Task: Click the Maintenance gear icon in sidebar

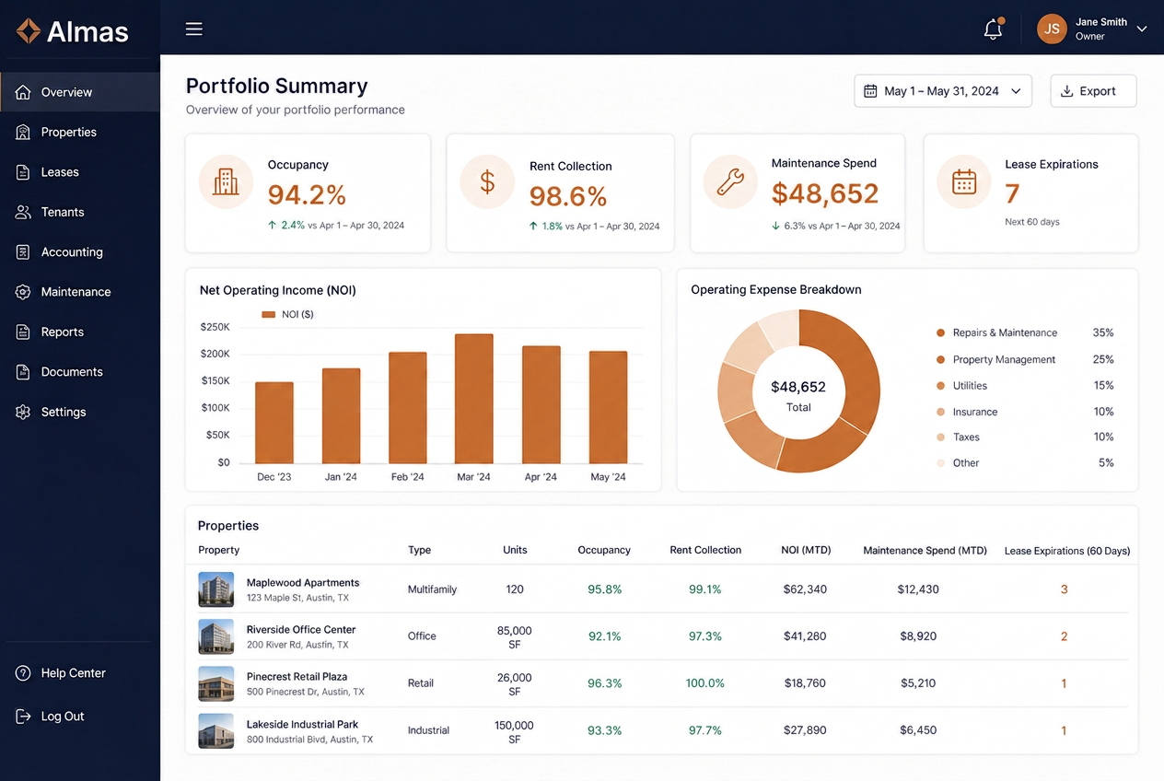Action: 23,292
